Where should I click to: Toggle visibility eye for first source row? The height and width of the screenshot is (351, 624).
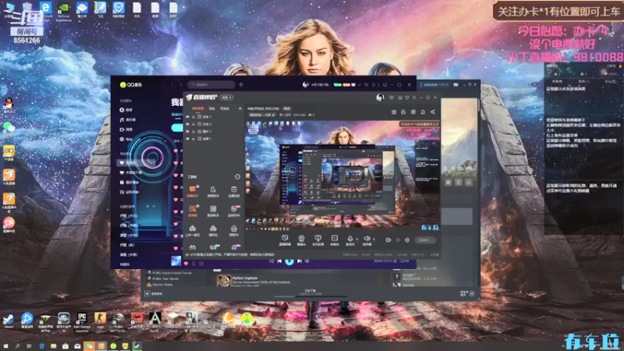pos(187,117)
